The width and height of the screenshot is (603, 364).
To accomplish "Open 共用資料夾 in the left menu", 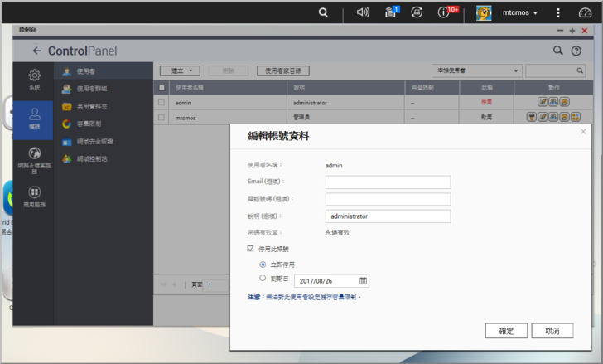I will click(91, 106).
